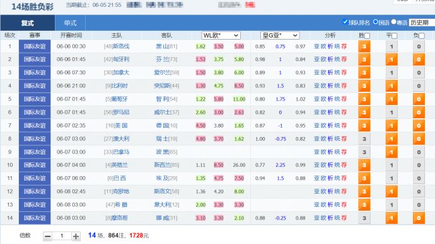
Task: Open away team 黑山 page
Action: pos(162,46)
